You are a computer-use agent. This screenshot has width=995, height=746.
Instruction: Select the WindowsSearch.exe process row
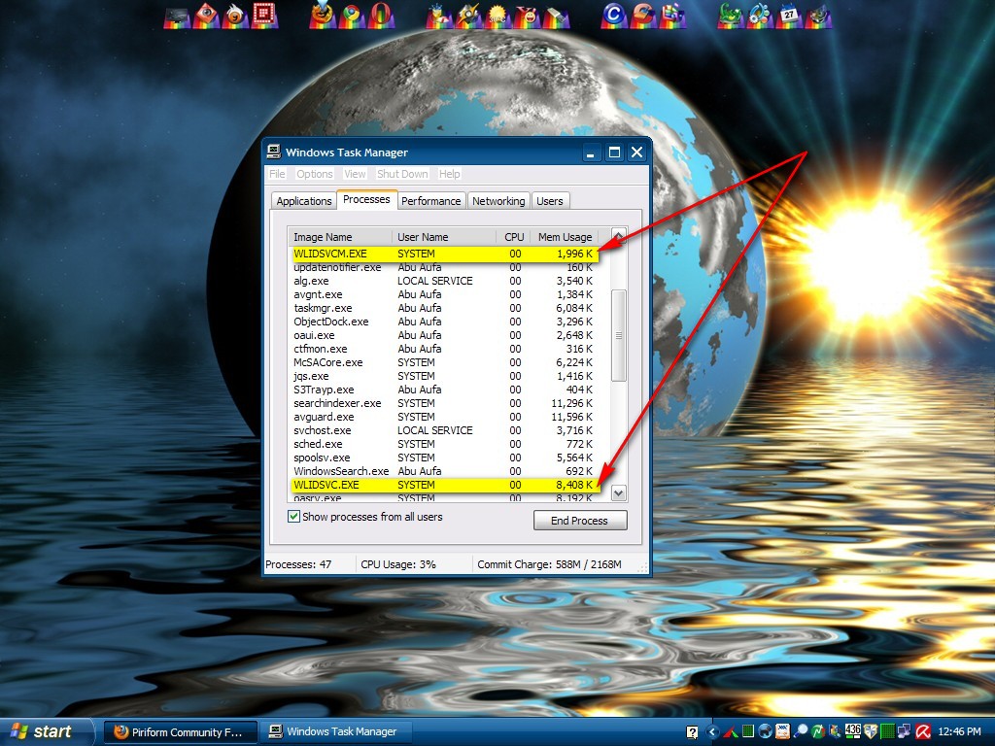click(x=444, y=471)
